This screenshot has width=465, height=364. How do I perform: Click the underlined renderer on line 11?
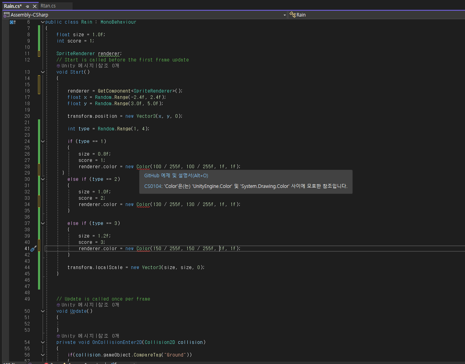click(108, 54)
